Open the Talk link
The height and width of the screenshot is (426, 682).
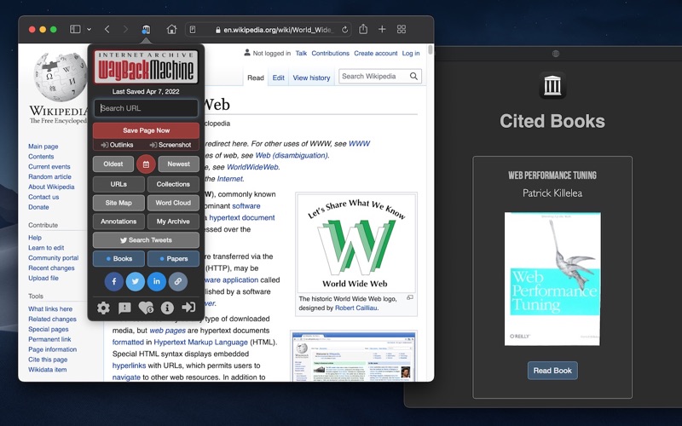point(301,54)
